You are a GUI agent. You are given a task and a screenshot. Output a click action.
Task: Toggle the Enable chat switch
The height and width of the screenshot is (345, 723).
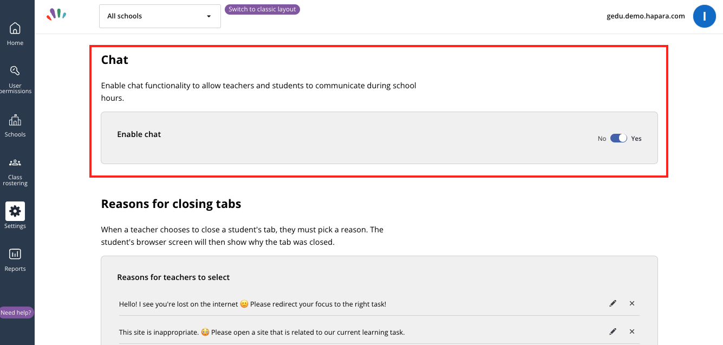pyautogui.click(x=618, y=138)
